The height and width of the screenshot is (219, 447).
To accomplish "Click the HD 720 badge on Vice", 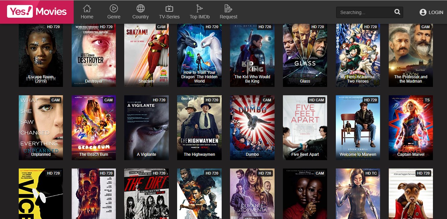I will pos(54,173).
